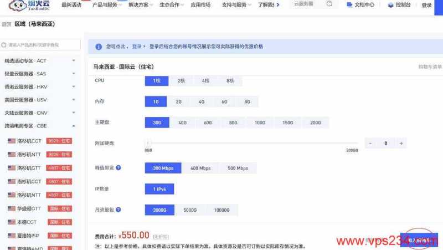
Task: Click the additional disk value field
Action: (x=385, y=144)
